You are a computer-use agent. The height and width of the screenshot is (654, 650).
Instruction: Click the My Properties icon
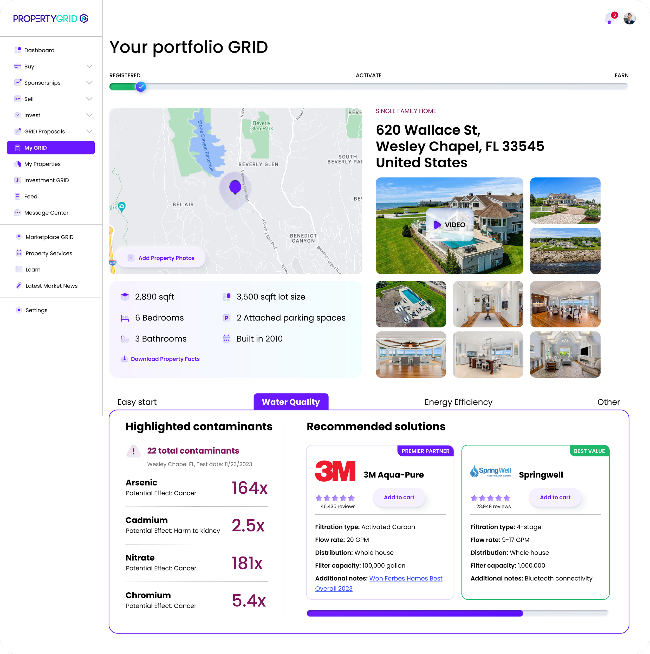click(18, 164)
